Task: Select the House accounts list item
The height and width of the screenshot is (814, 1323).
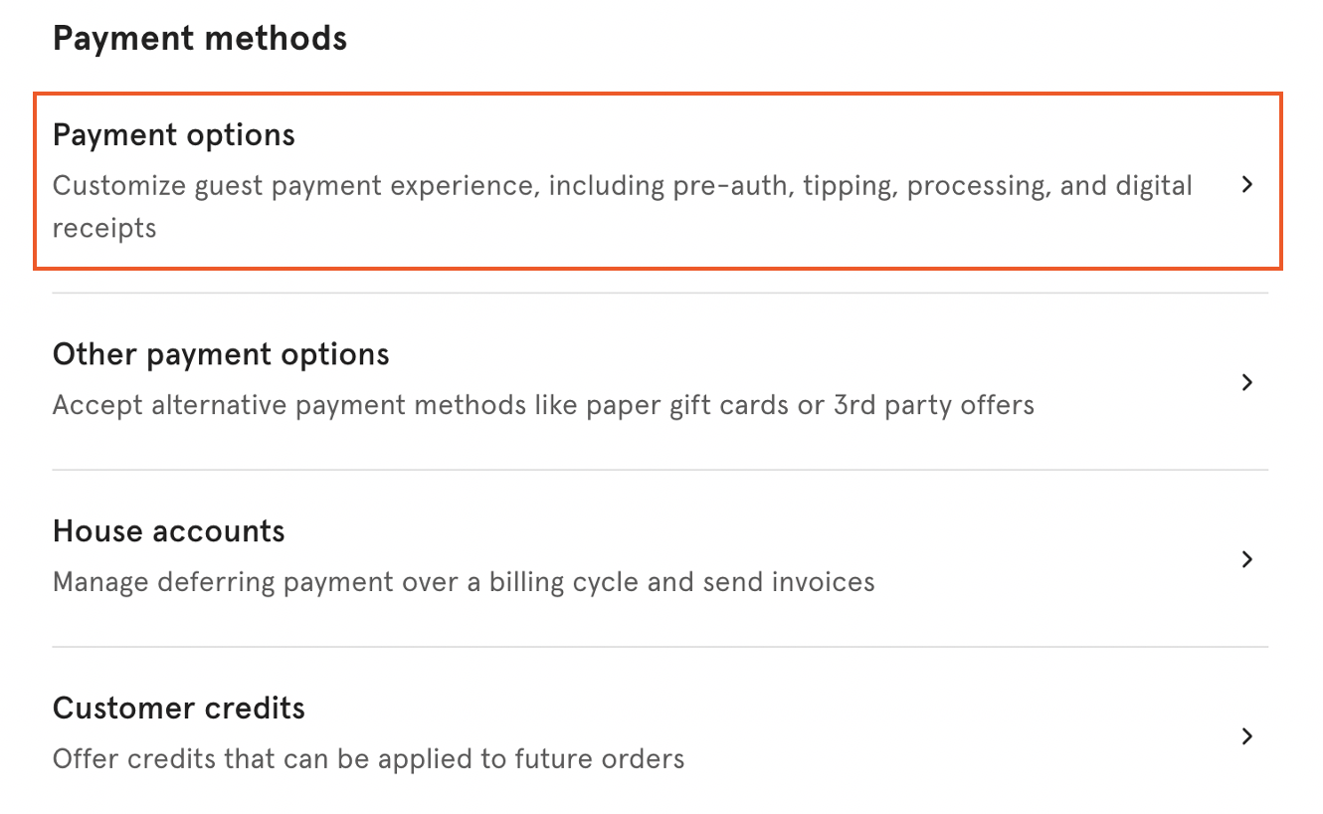Action: (x=168, y=531)
